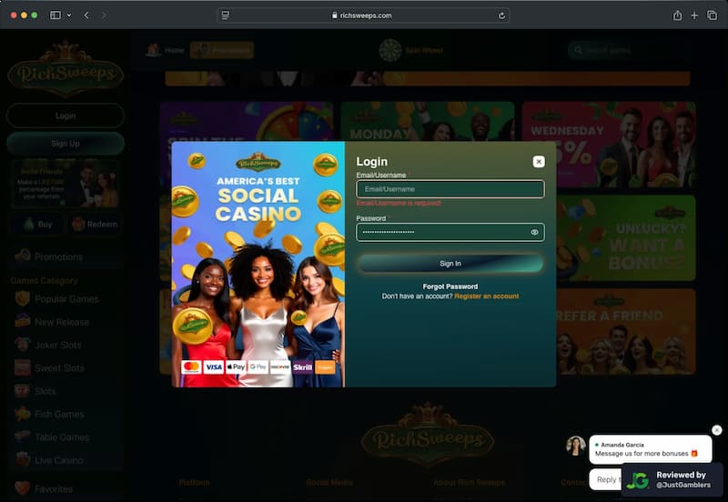Screen dimensions: 728x502
Task: Click the Spin Wheel icon in the header
Action: (x=390, y=50)
